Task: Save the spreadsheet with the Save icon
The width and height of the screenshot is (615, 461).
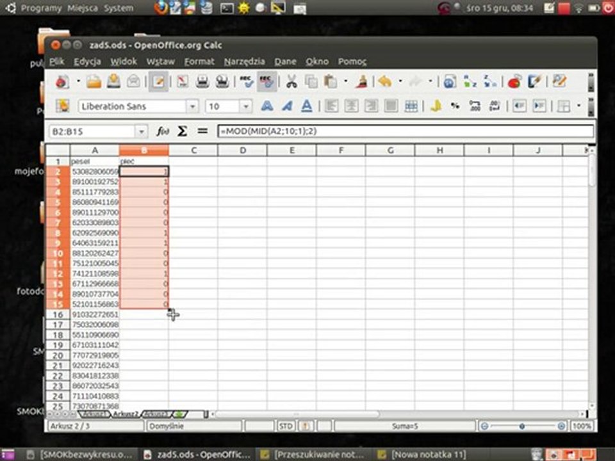Action: click(x=114, y=81)
